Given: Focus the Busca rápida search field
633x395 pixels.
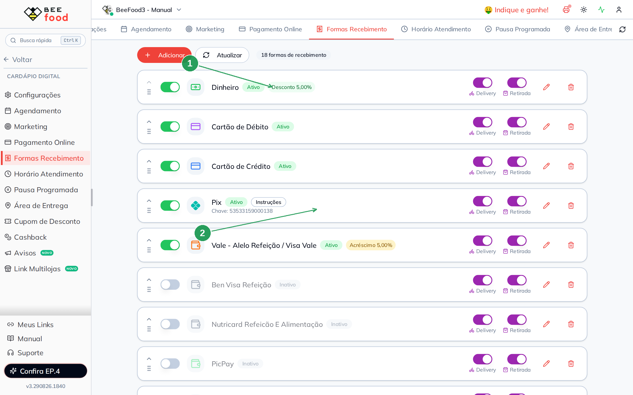Looking at the screenshot, I should (45, 40).
